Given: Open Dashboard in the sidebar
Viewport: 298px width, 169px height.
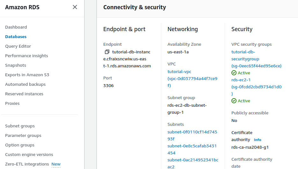Looking at the screenshot, I should (16, 27).
